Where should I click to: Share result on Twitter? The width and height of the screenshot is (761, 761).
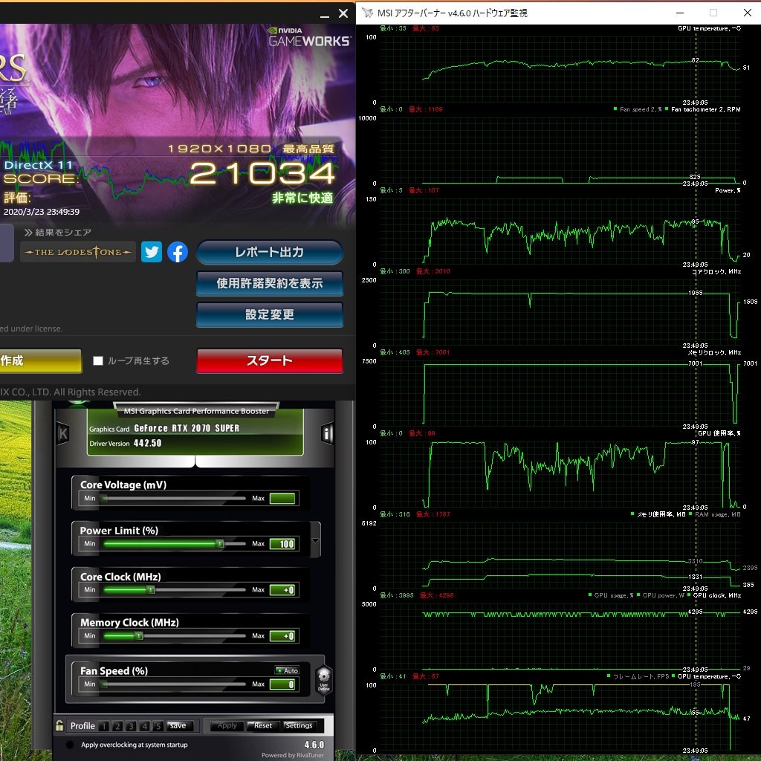(x=152, y=252)
